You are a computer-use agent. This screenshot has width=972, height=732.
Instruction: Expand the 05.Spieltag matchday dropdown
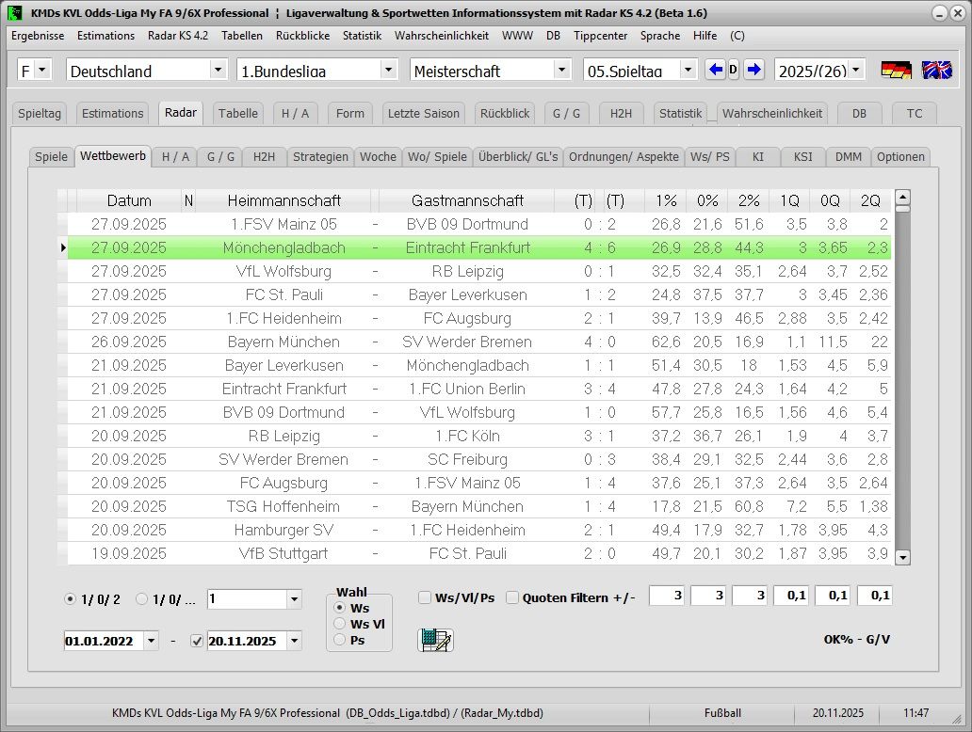point(688,70)
